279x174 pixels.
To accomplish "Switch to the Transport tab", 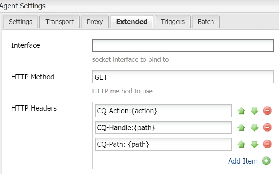I will (x=59, y=22).
